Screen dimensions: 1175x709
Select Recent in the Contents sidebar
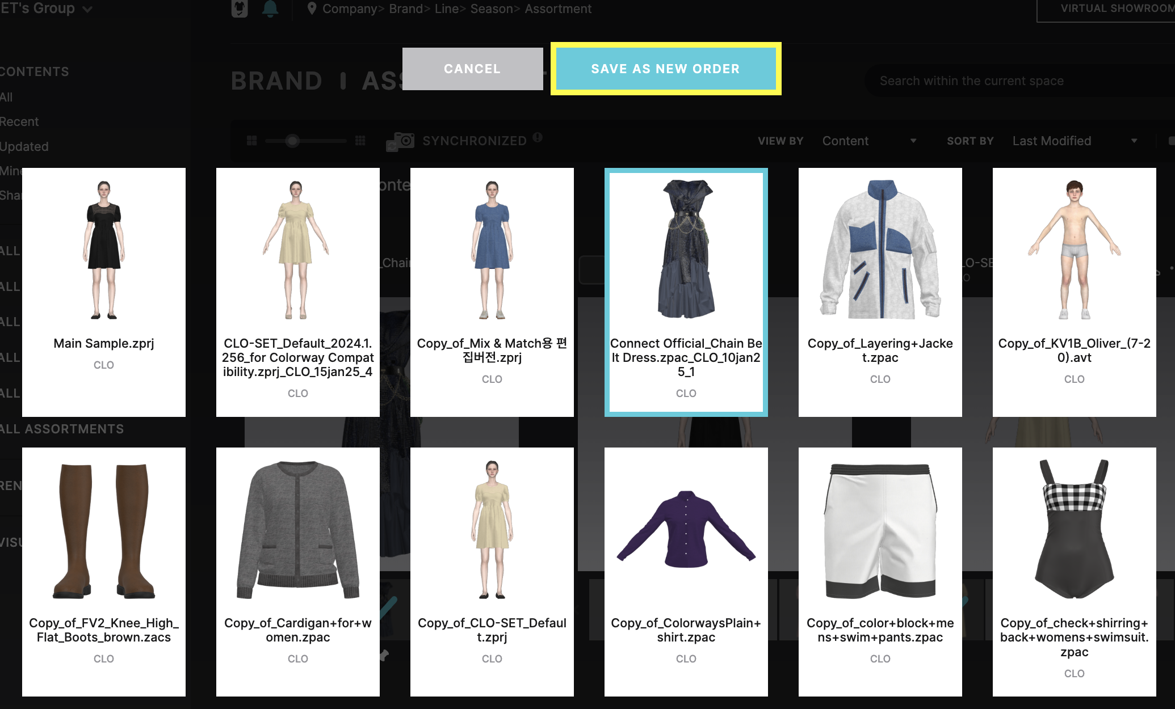(x=19, y=121)
